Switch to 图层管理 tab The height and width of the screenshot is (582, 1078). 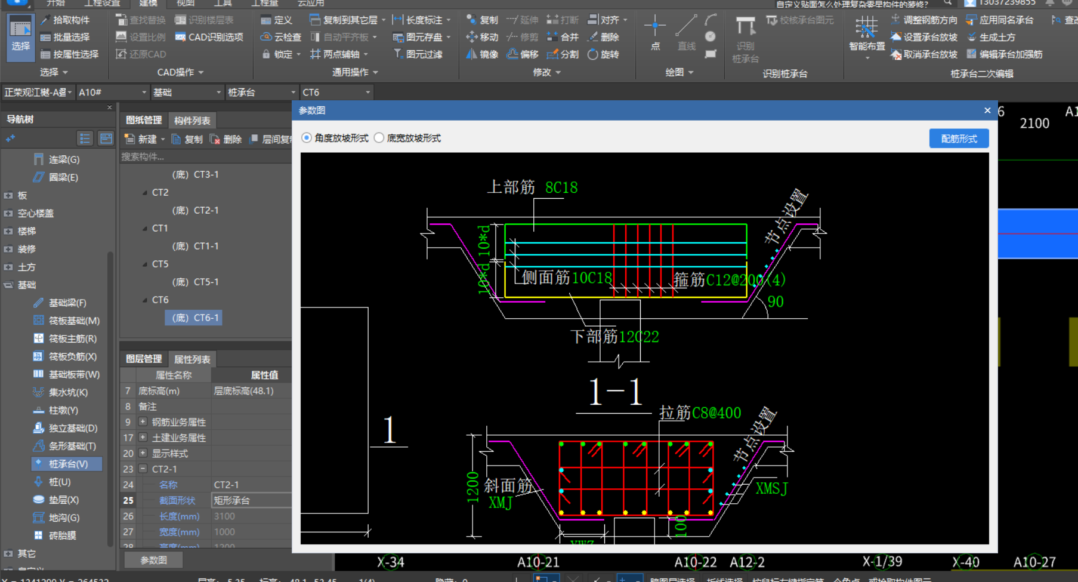pos(144,359)
